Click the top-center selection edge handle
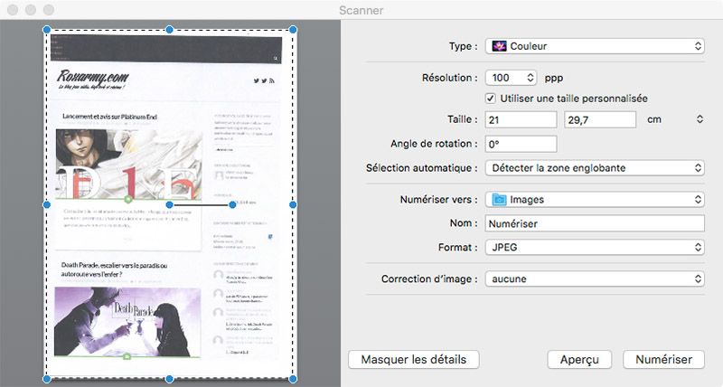Viewport: 723px width, 387px height. point(170,30)
